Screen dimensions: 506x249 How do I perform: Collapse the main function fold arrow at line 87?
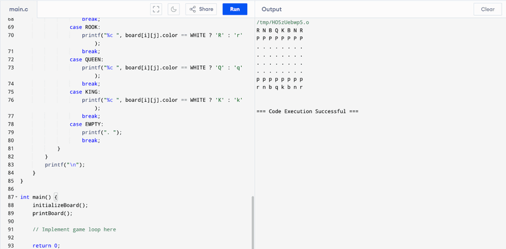[16, 197]
